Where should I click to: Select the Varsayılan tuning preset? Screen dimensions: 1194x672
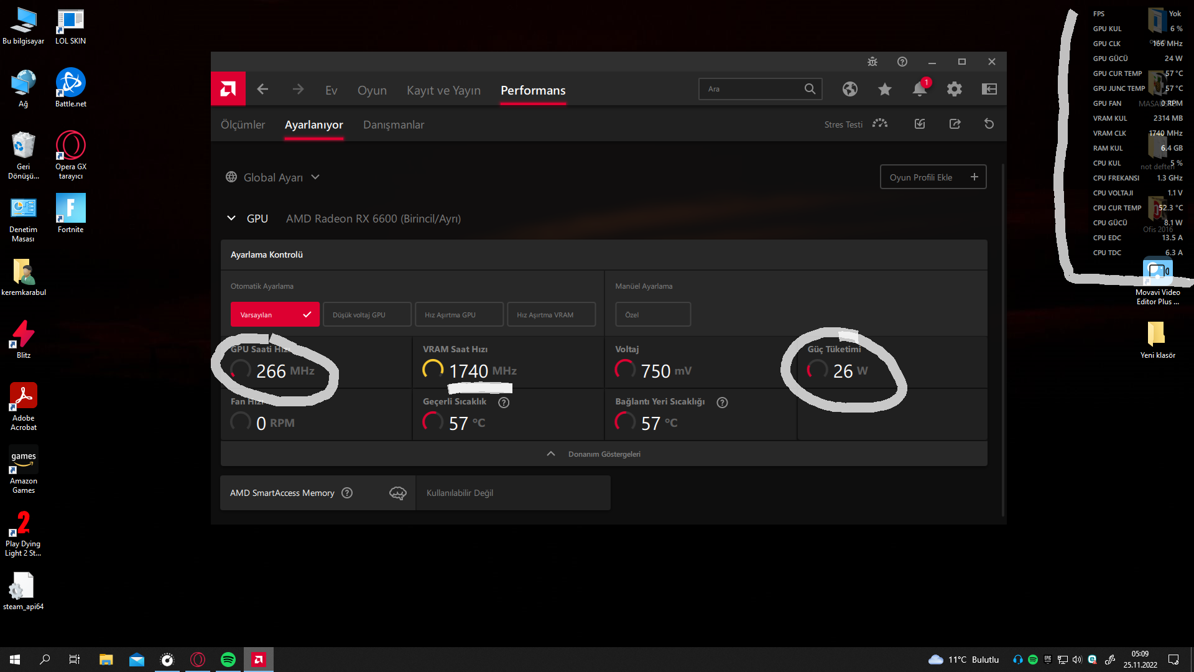[275, 315]
